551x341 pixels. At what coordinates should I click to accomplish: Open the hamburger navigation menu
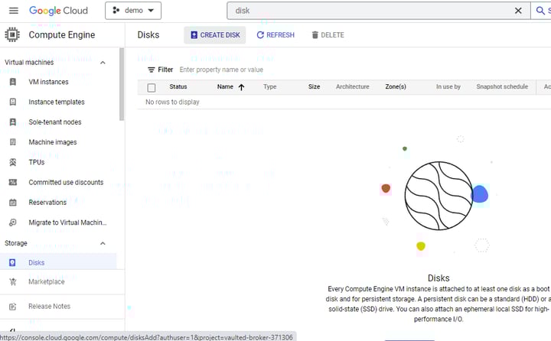pyautogui.click(x=13, y=11)
